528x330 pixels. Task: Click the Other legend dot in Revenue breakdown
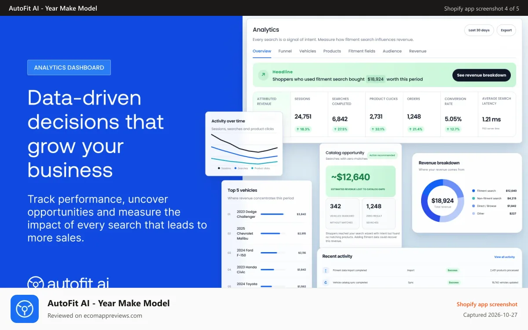tap(473, 213)
